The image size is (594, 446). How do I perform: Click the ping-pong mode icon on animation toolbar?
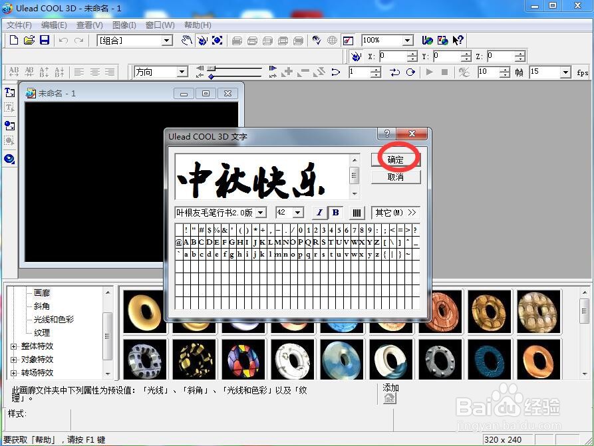394,72
